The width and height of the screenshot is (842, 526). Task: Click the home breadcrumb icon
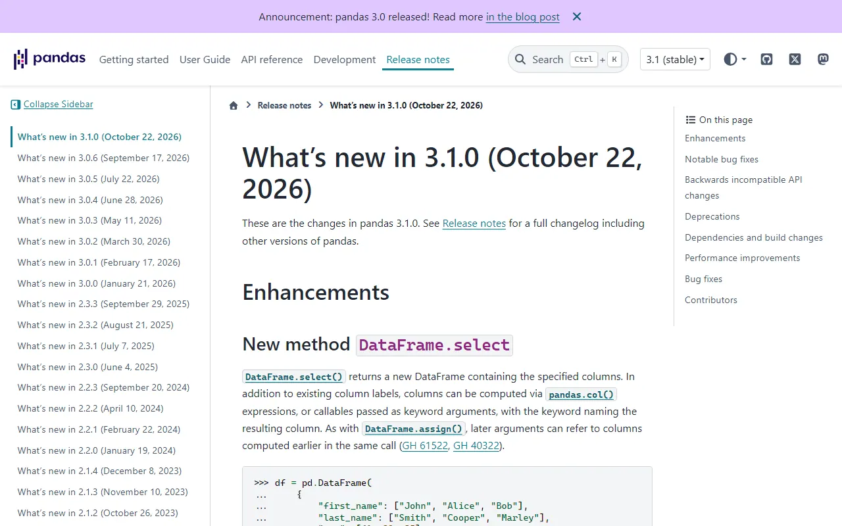coord(234,105)
